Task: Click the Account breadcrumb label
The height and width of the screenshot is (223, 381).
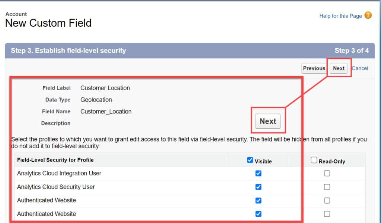Action: [16, 14]
